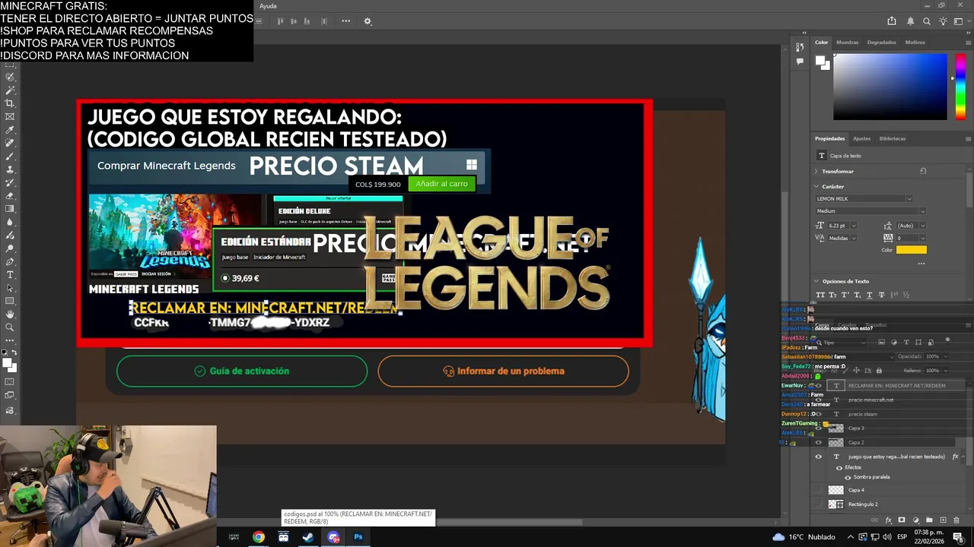Show the hidden Capa 4 layer
974x547 pixels.
819,490
